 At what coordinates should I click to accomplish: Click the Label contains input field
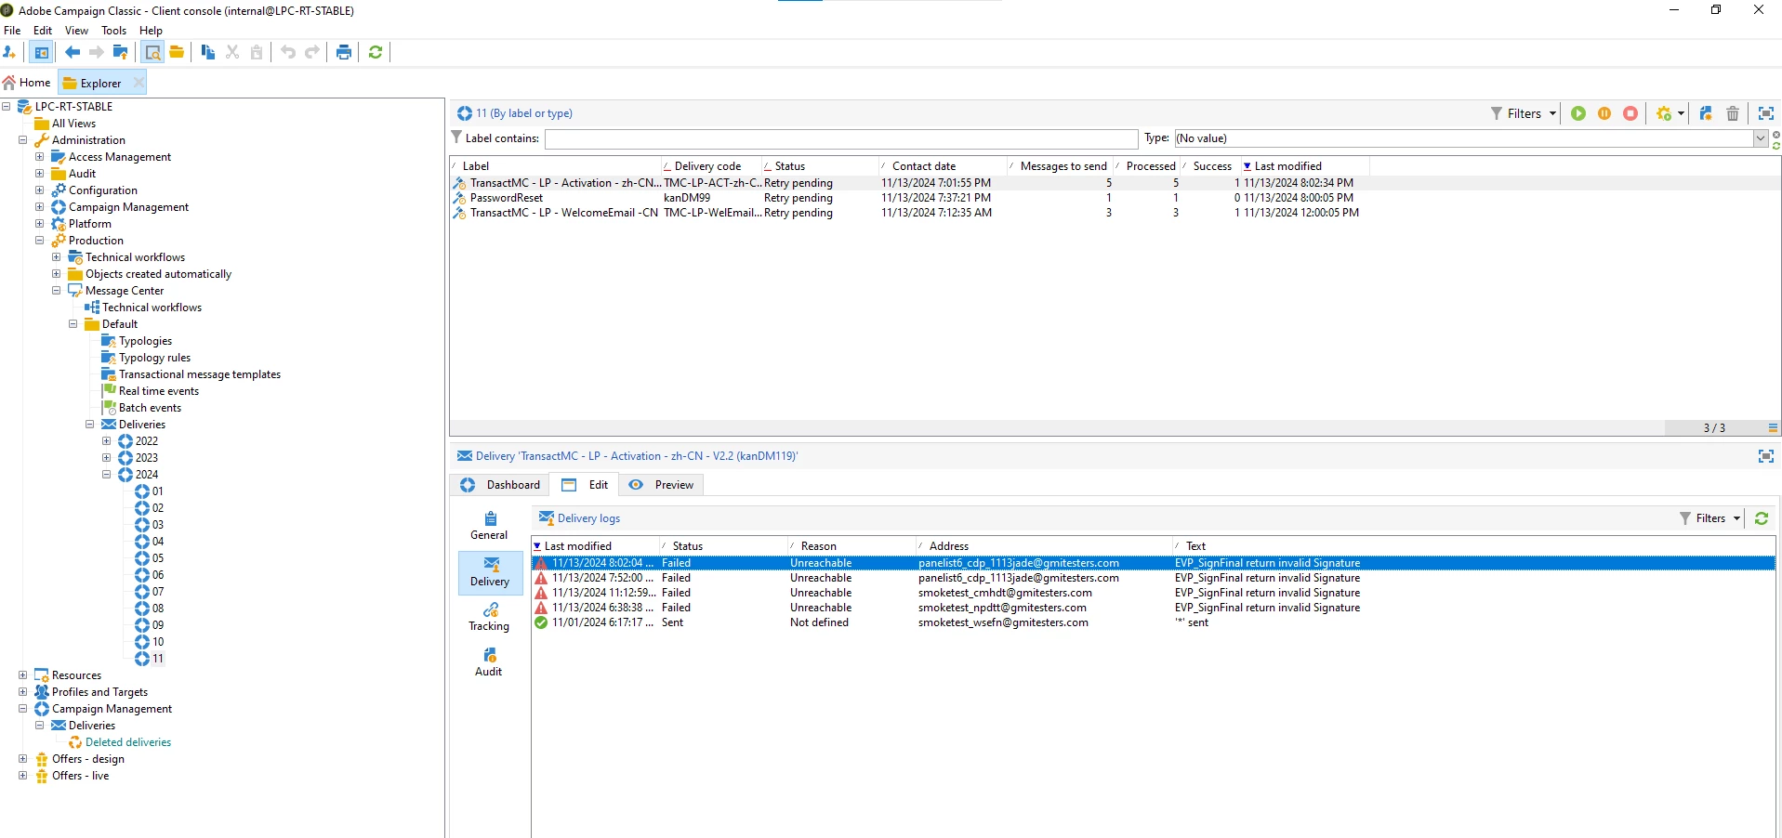coord(841,138)
